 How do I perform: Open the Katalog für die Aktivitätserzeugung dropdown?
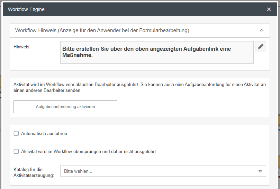(163, 171)
